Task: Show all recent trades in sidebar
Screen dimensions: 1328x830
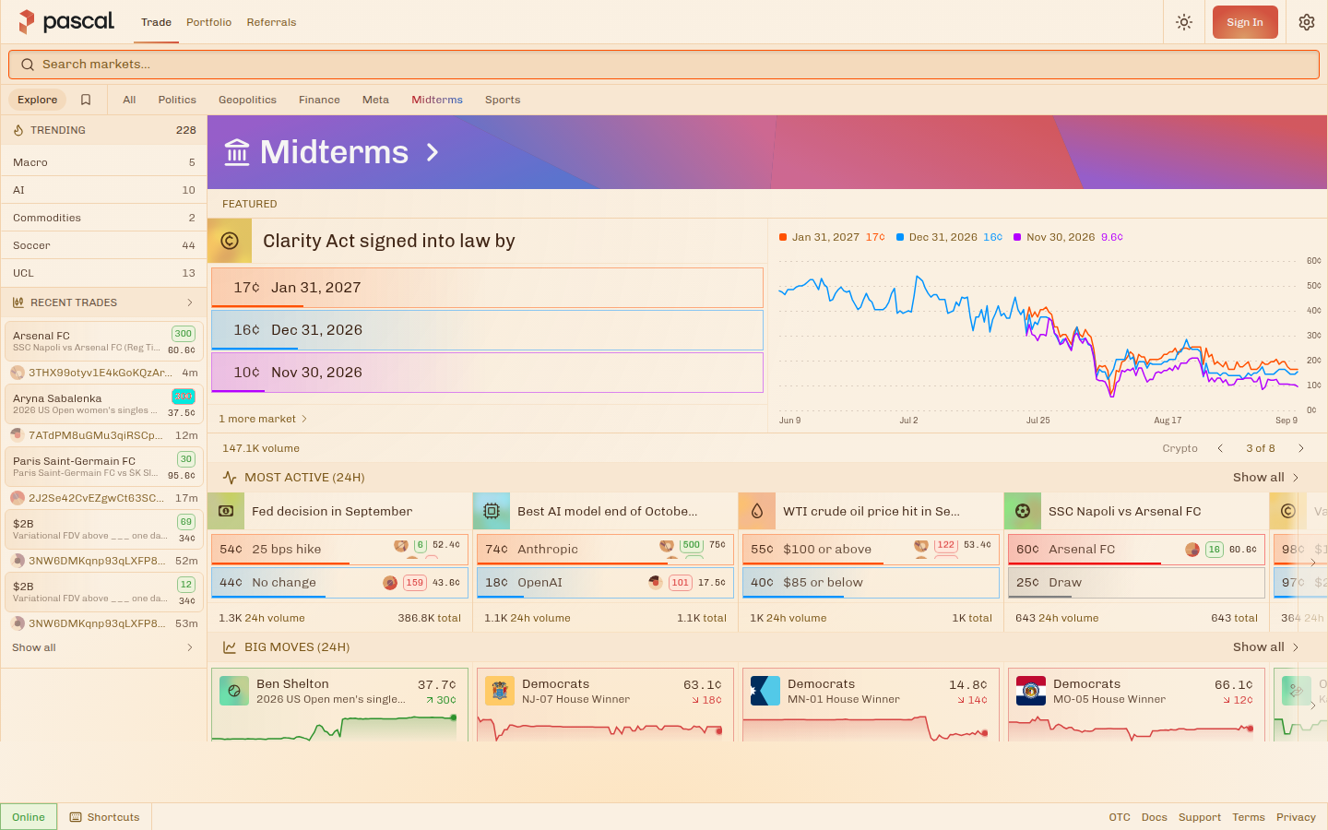Action: pos(103,647)
